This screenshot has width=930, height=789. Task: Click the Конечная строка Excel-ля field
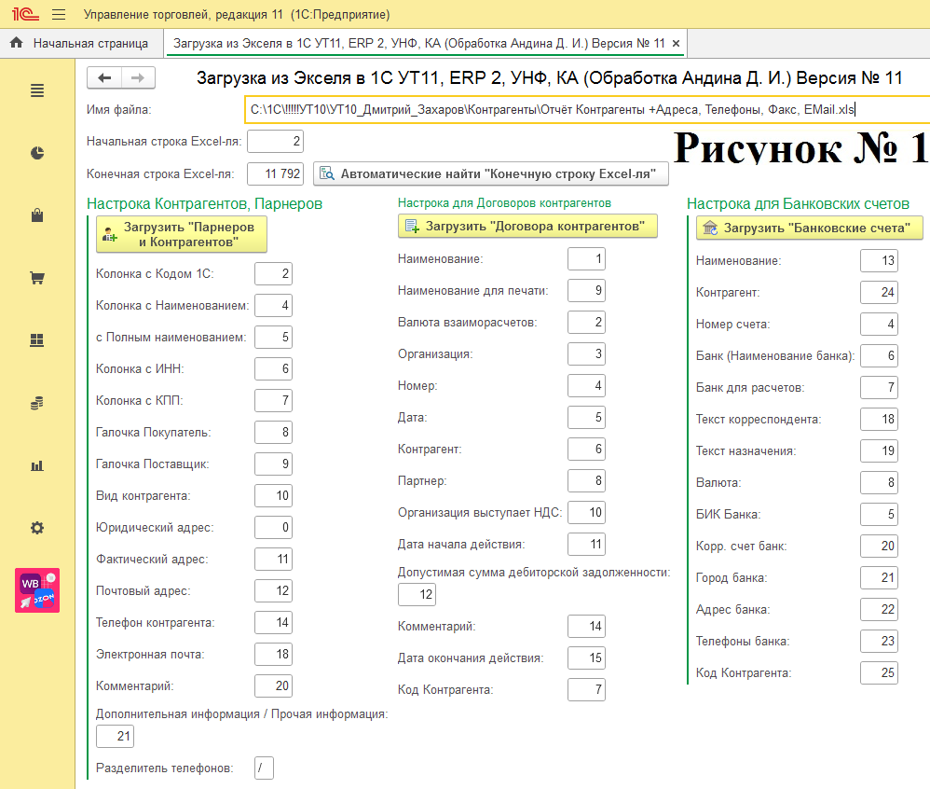pyautogui.click(x=275, y=174)
